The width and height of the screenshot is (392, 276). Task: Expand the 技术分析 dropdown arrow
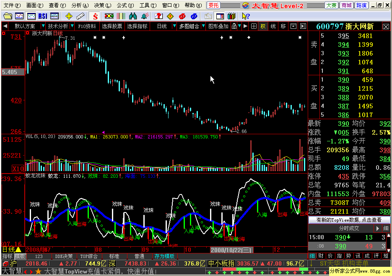(x=72, y=26)
